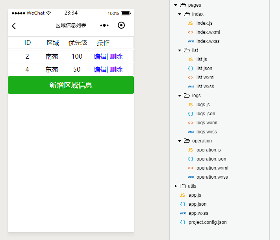Collapse the pages folder arrow
This screenshot has height=240, width=280.
pyautogui.click(x=176, y=5)
